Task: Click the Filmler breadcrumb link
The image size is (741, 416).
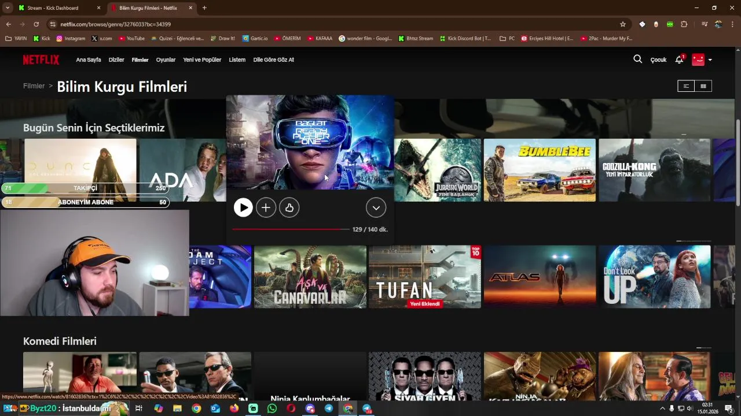Action: tap(34, 86)
